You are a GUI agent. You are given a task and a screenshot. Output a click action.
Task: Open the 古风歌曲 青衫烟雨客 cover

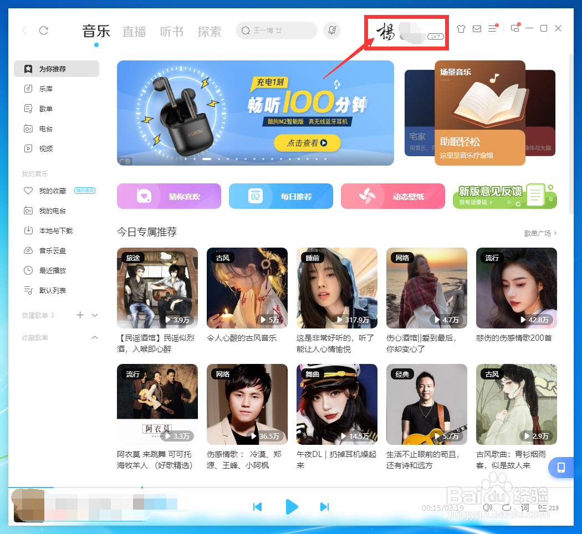(x=517, y=404)
